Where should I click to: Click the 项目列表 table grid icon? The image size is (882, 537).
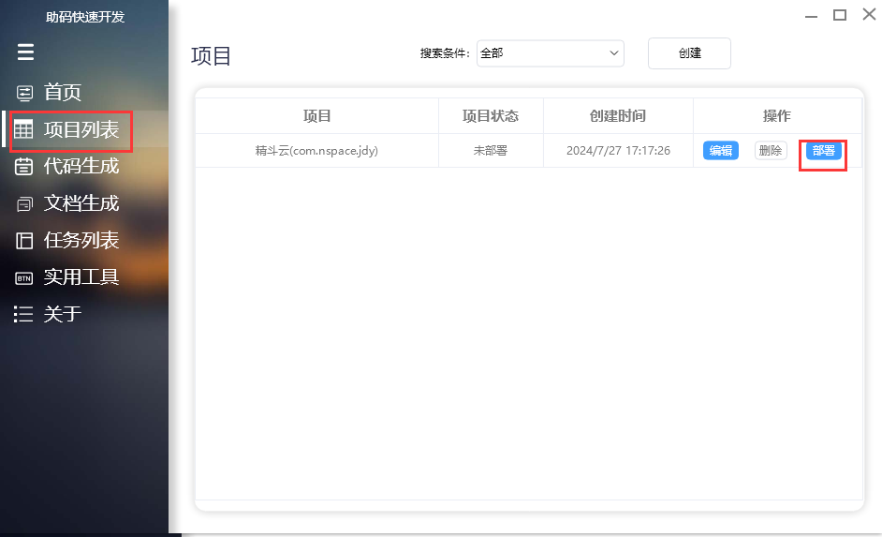click(x=24, y=130)
